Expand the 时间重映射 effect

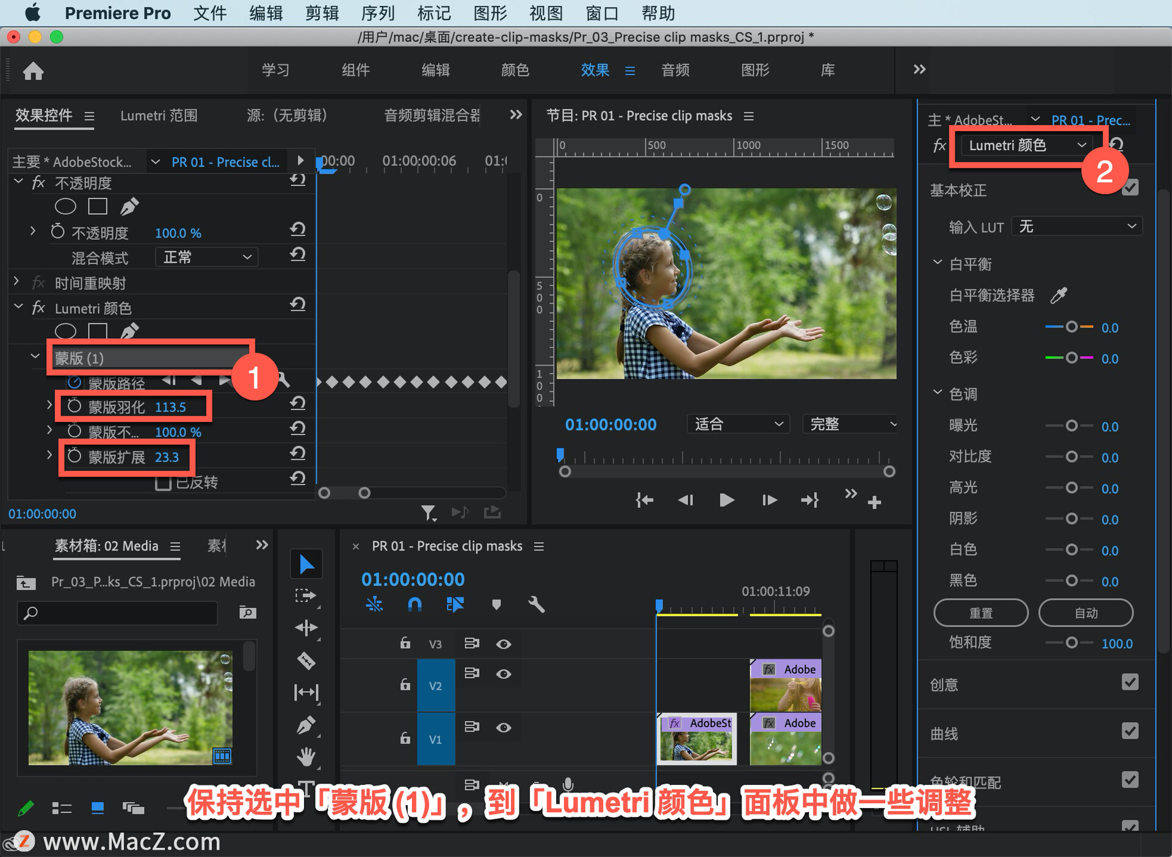point(17,281)
